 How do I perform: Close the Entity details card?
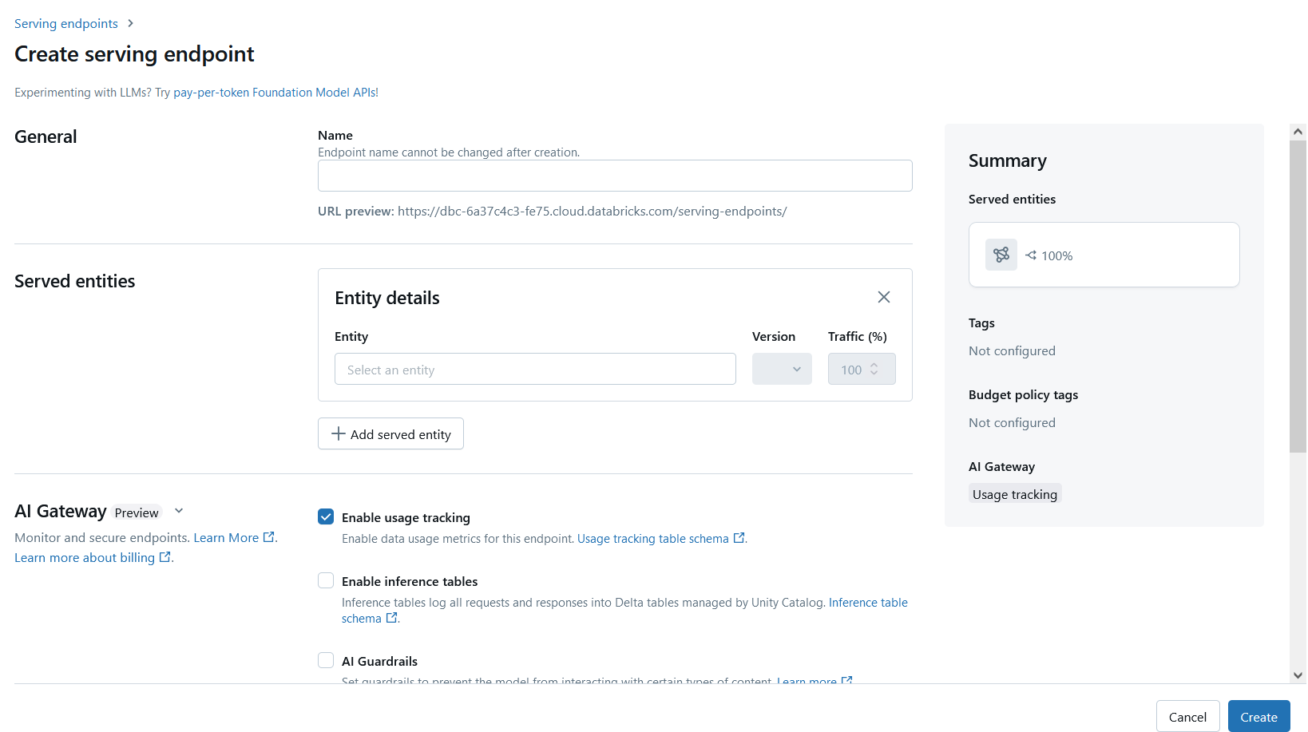884,297
